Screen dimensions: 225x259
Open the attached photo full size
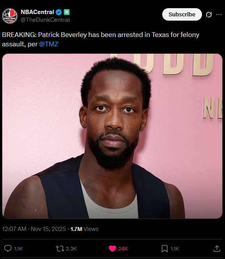[x=112, y=136]
